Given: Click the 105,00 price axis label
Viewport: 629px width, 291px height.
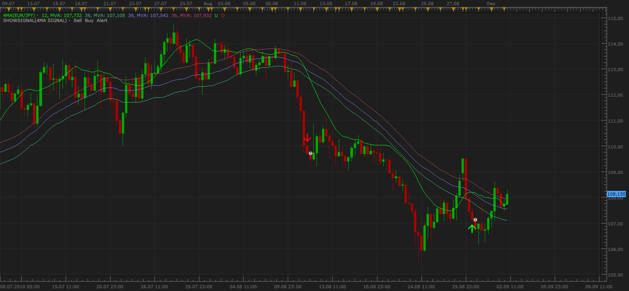Looking at the screenshot, I should point(615,275).
